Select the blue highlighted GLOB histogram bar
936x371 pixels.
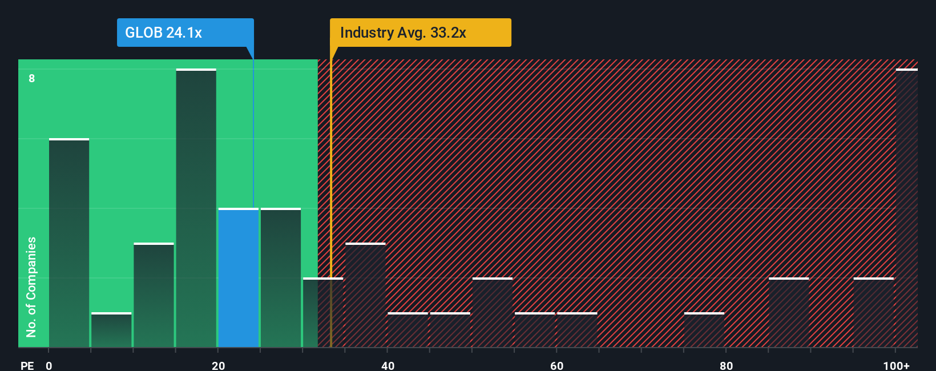coord(239,278)
